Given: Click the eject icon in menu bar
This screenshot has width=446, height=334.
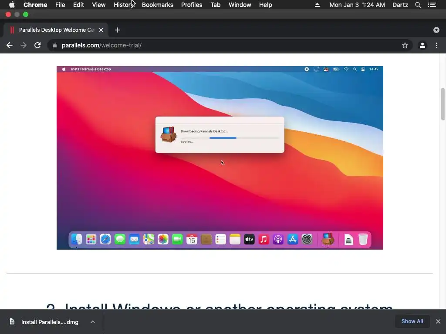Looking at the screenshot, I should [317, 5].
